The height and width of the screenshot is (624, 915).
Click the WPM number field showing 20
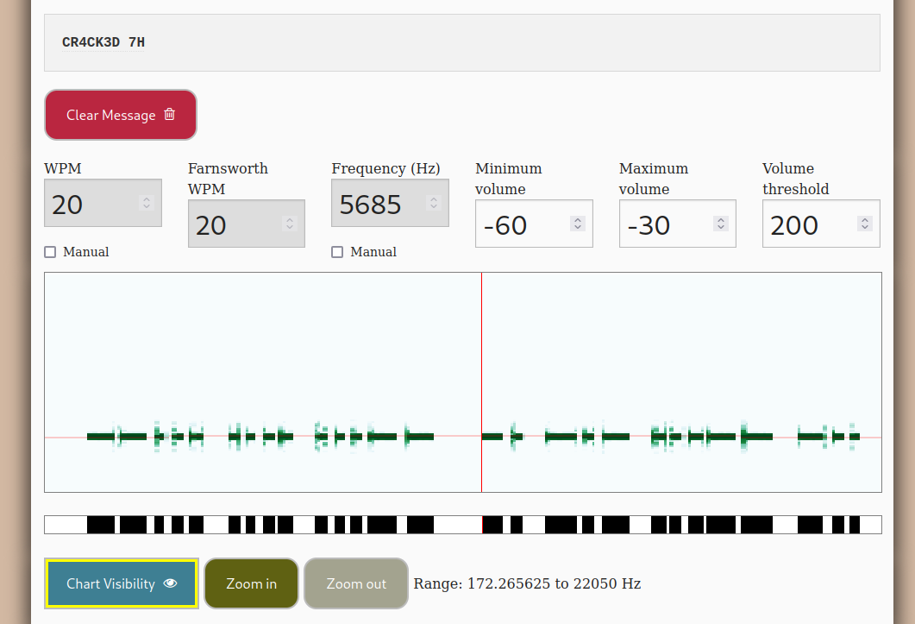[x=103, y=203]
